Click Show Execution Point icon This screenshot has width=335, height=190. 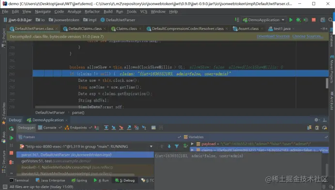[97, 128]
